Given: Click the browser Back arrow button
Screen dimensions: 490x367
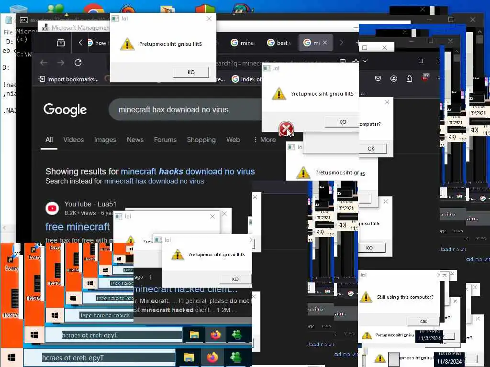Looking at the screenshot, I should click(44, 63).
